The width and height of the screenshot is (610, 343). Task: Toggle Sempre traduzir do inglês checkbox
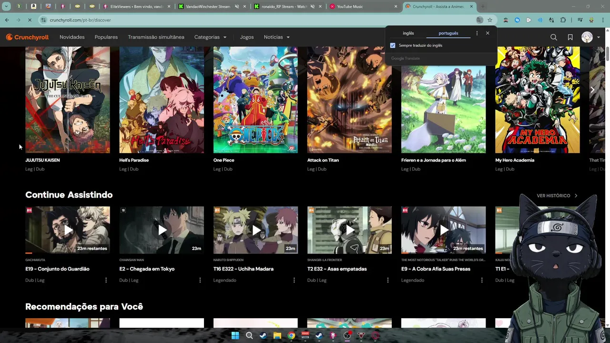click(x=393, y=45)
